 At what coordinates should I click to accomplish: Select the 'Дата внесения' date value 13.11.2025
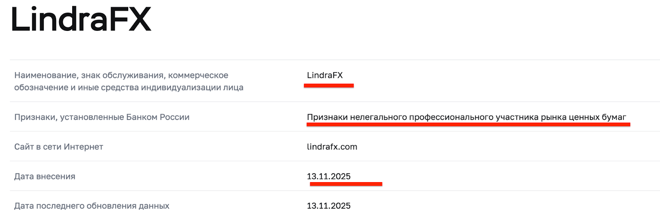(x=328, y=176)
